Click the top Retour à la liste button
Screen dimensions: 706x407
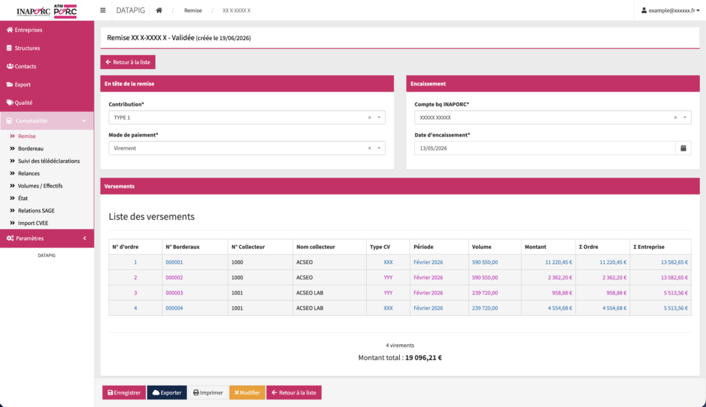[x=128, y=62]
